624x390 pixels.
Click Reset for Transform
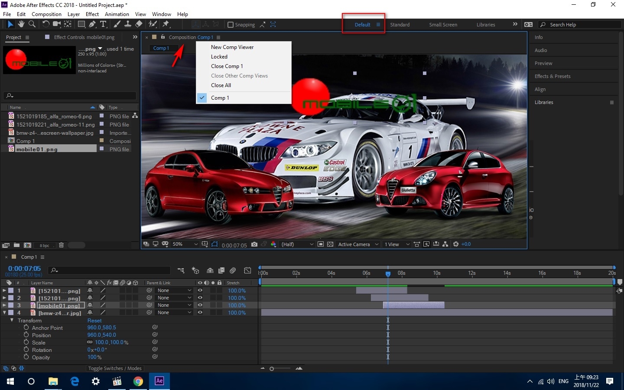click(x=94, y=321)
